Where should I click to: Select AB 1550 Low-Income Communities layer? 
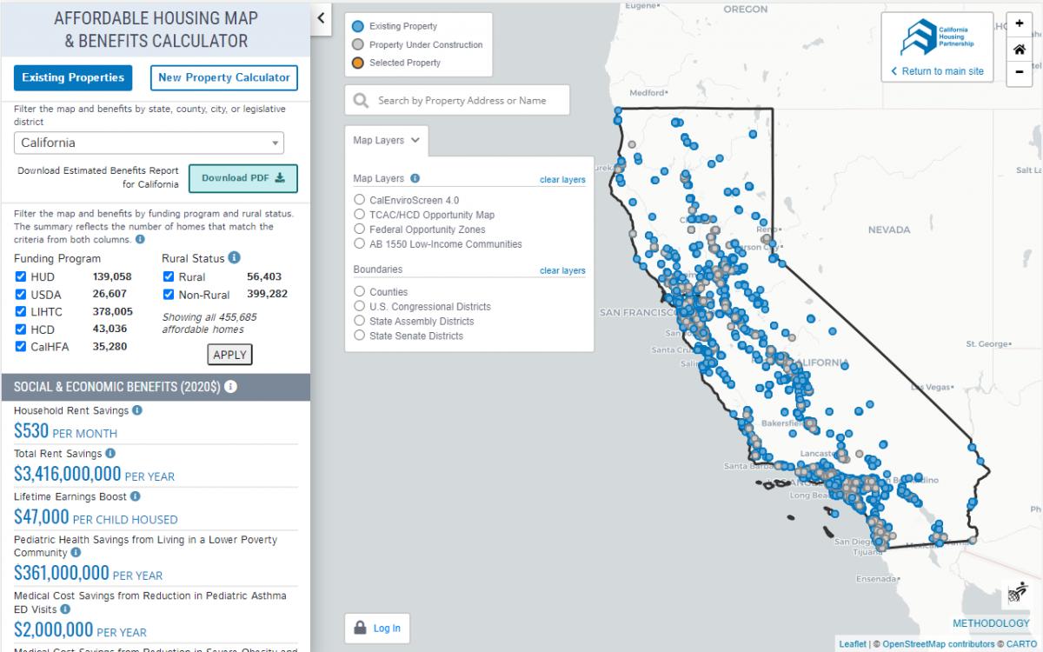[359, 244]
